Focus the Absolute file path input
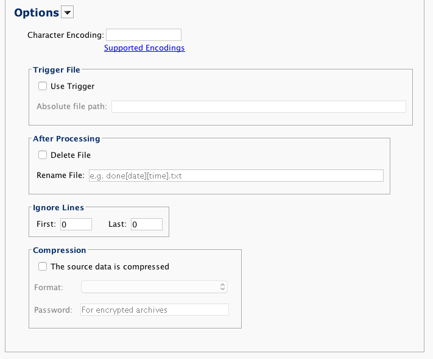The width and height of the screenshot is (433, 359). pos(258,107)
